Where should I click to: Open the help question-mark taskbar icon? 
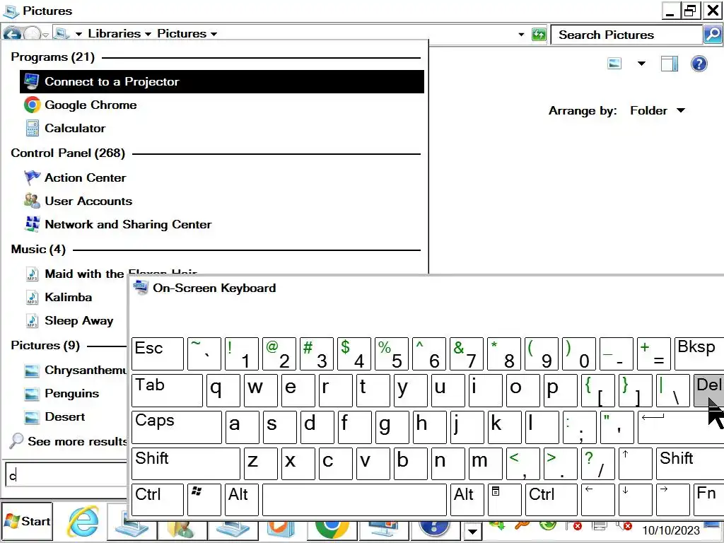coord(435,529)
